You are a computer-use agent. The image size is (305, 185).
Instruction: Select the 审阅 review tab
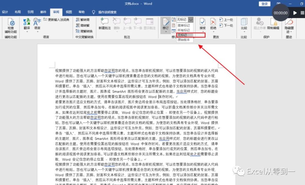56,12
